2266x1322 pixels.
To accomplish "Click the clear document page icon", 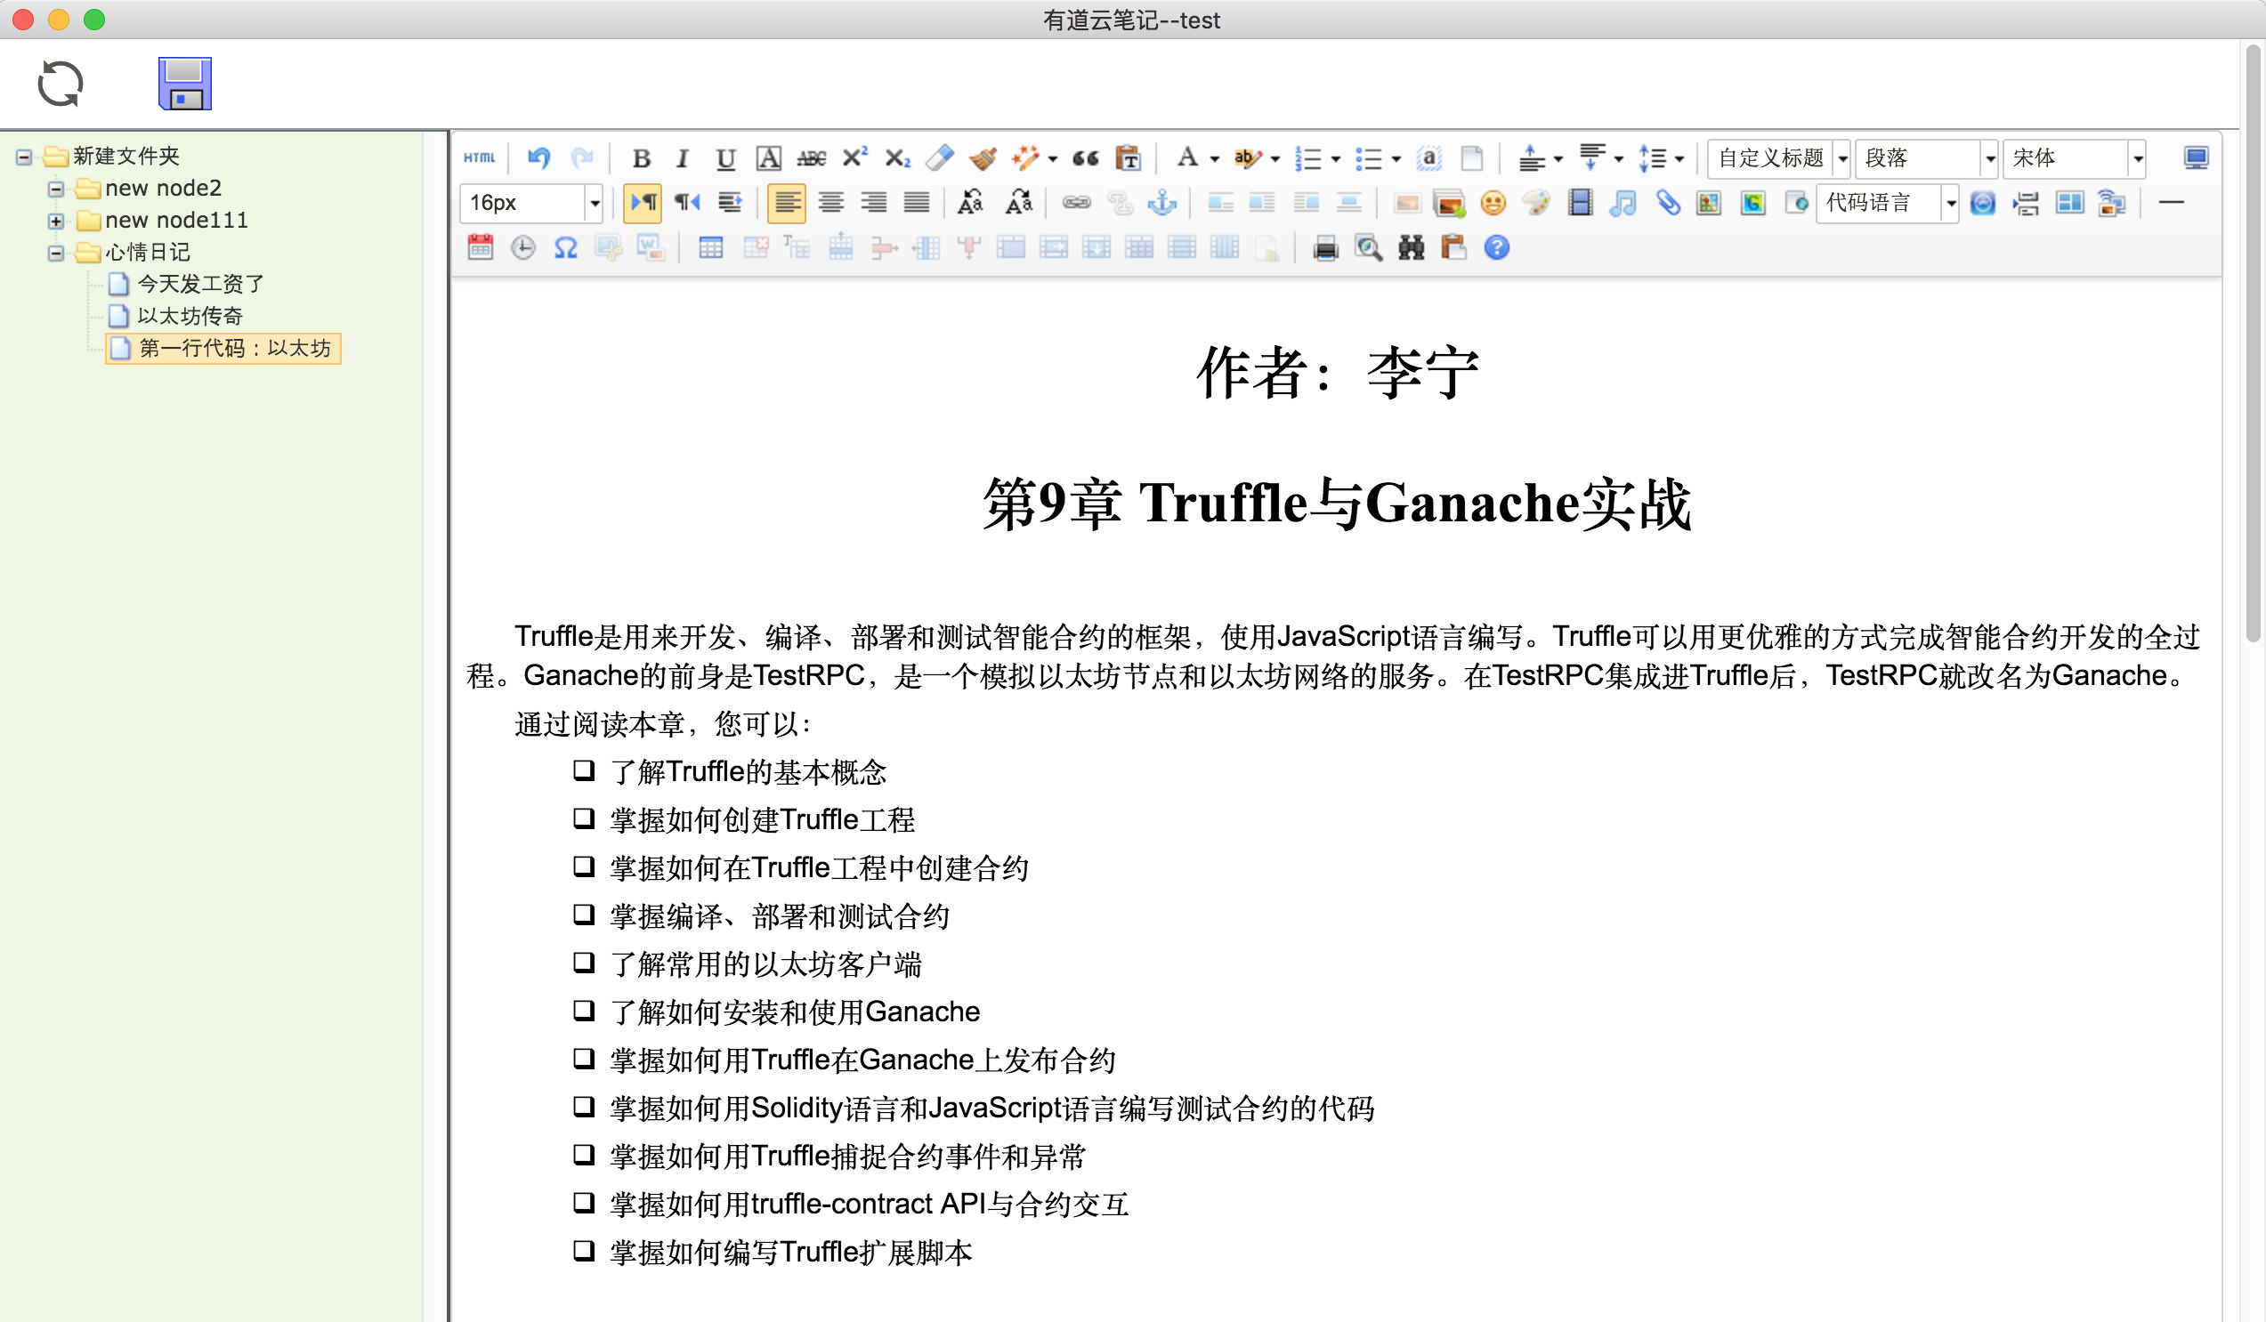I will (x=1472, y=158).
